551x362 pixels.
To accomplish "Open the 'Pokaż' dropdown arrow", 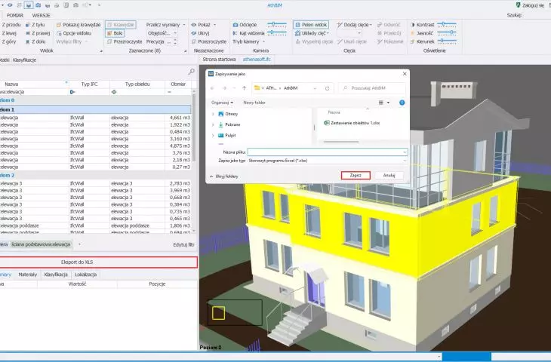I will 214,25.
